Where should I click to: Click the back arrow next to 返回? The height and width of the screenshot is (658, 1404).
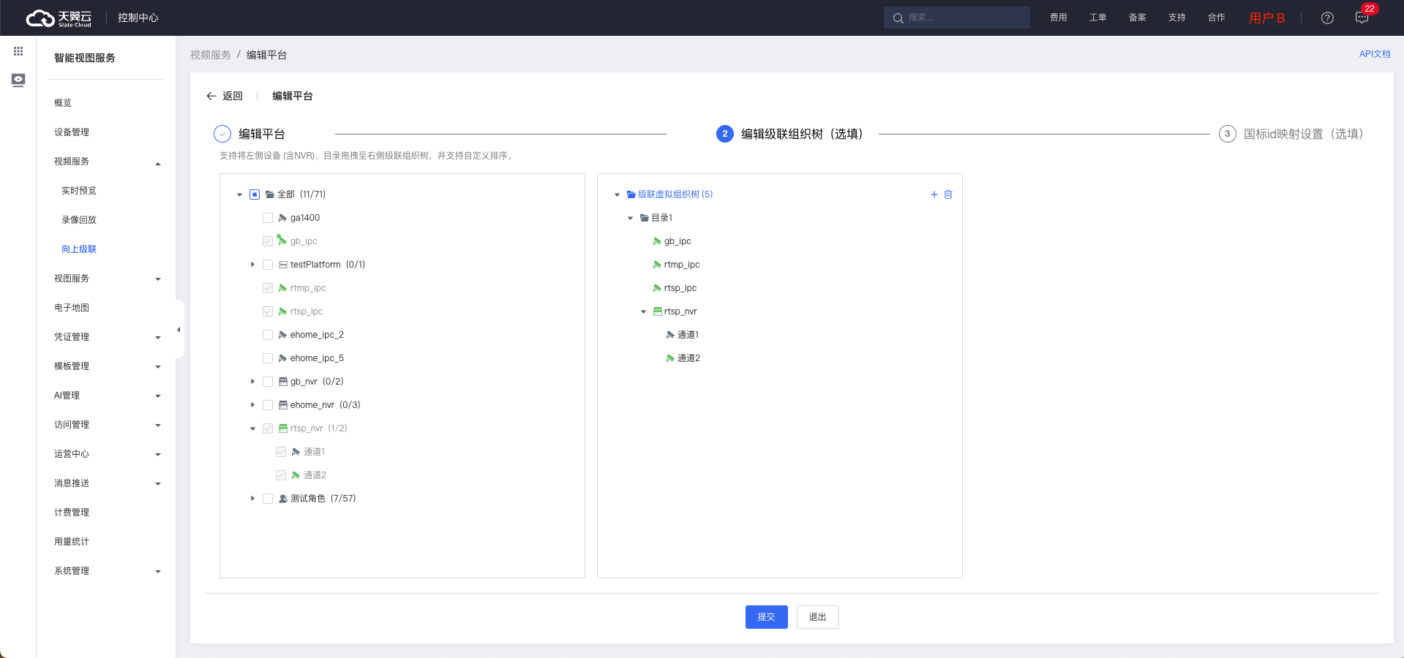click(x=211, y=96)
